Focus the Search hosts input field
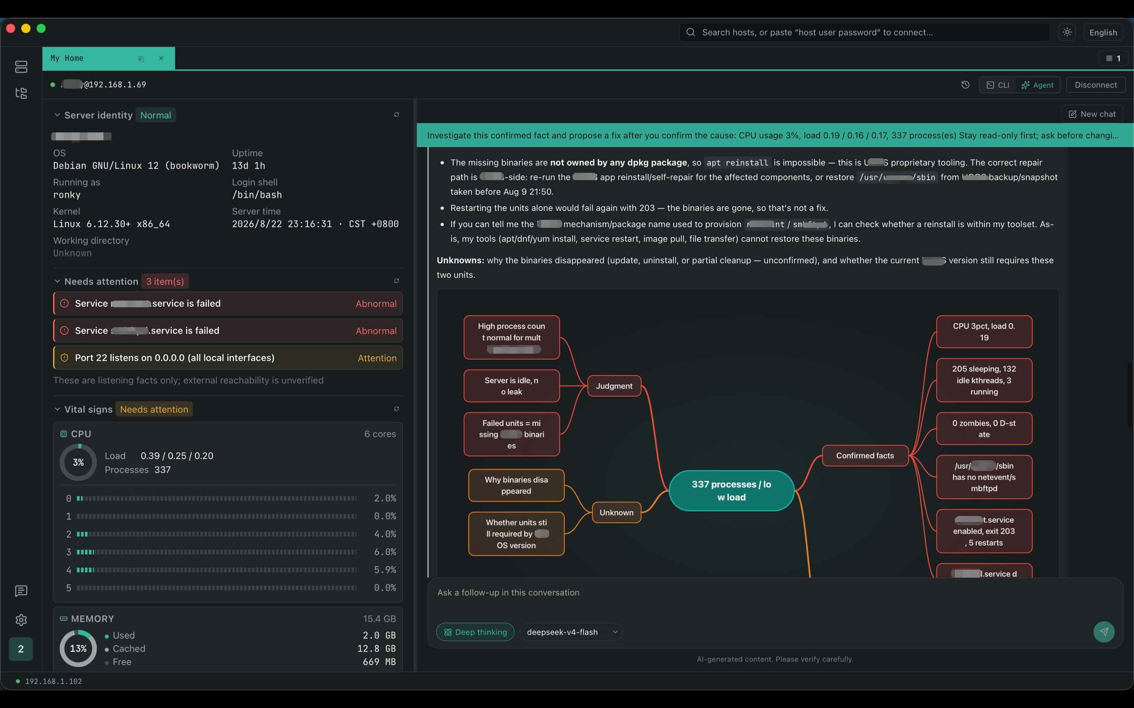This screenshot has height=708, width=1134. pos(864,32)
